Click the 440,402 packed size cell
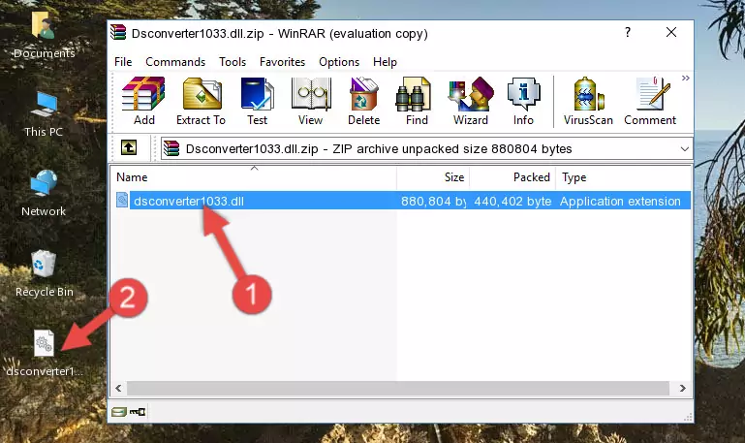 pyautogui.click(x=512, y=201)
